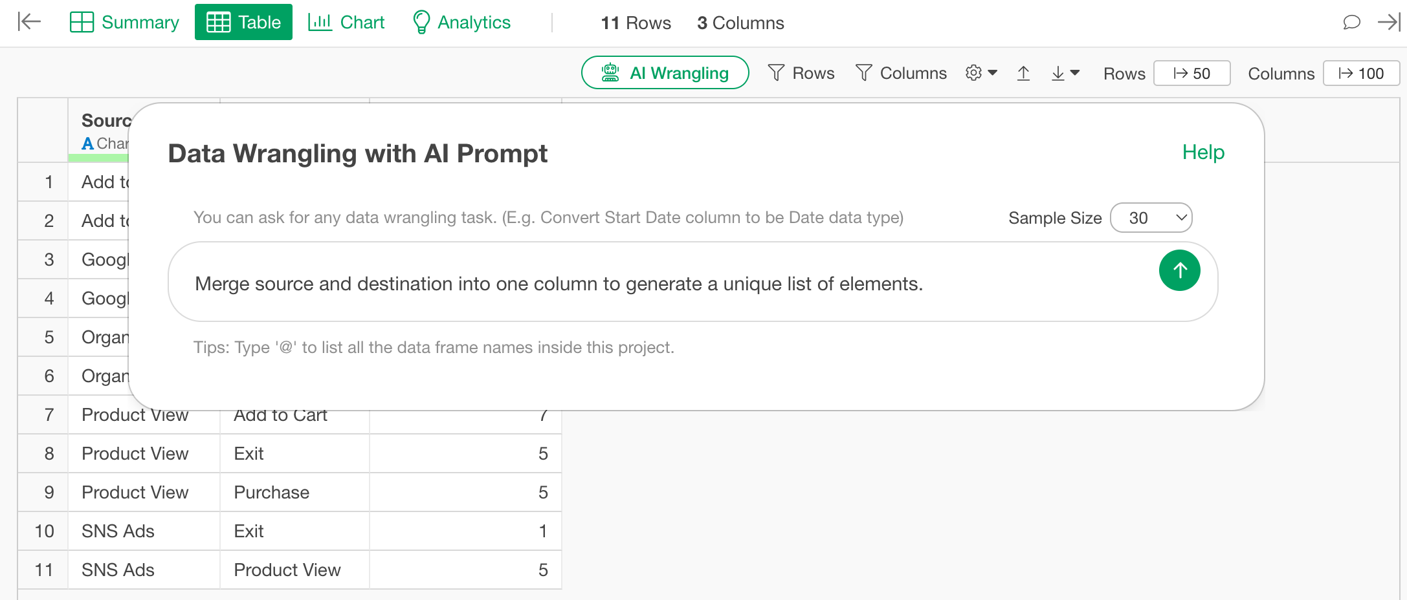The height and width of the screenshot is (600, 1407).
Task: Open the download arrow dropdown
Action: pos(1065,74)
